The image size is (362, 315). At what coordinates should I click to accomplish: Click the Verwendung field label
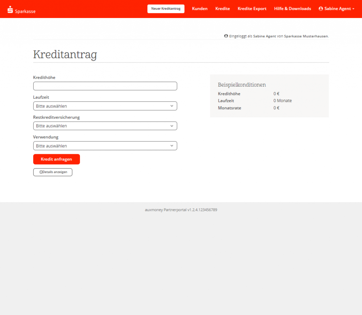(46, 137)
